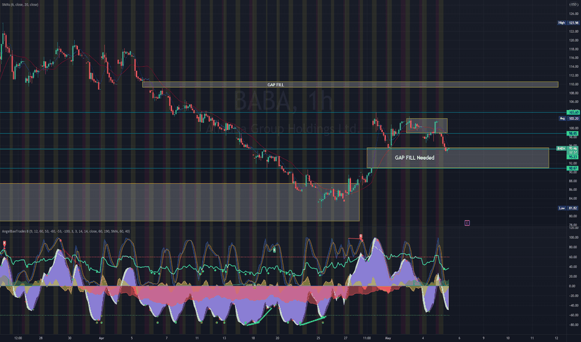Screen dimensions: 581x342
Task: Click the 18 date label on time axis
Action: (x=253, y=338)
